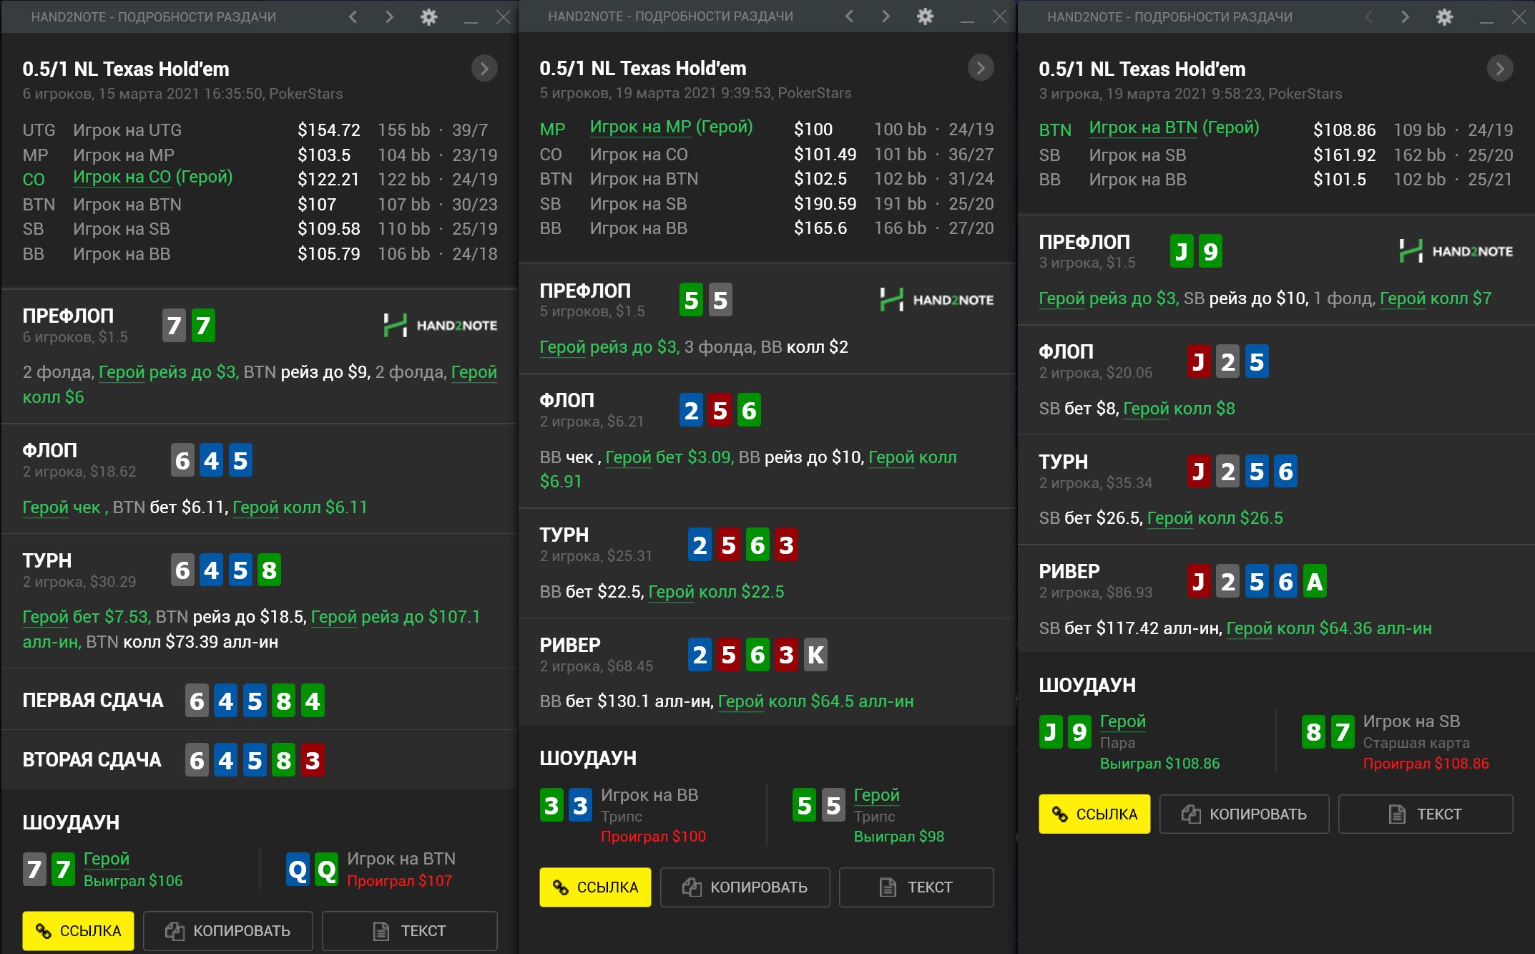Select UTG player row with $154.72 stack
1535x954 pixels.
pyautogui.click(x=260, y=130)
